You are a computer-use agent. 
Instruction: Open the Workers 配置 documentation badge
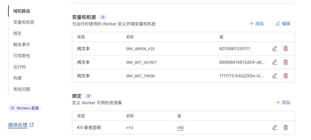point(25,108)
